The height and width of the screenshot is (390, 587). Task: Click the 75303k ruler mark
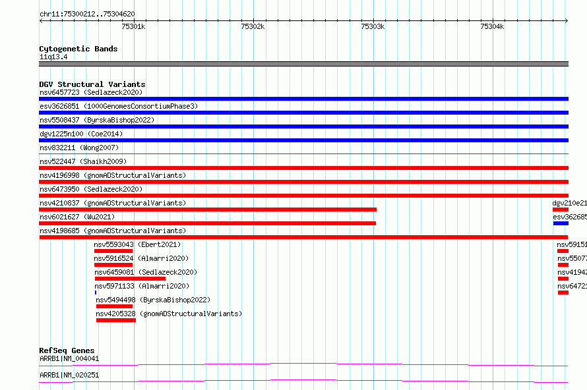(373, 26)
